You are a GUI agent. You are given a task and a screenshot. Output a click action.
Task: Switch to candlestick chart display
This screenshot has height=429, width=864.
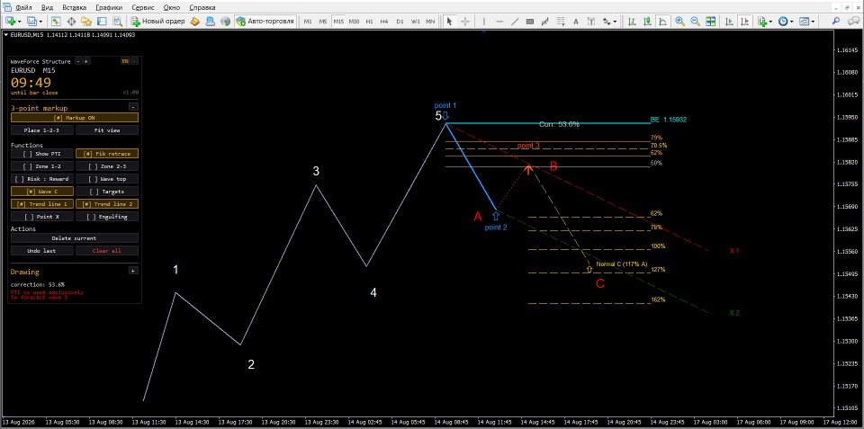[647, 21]
